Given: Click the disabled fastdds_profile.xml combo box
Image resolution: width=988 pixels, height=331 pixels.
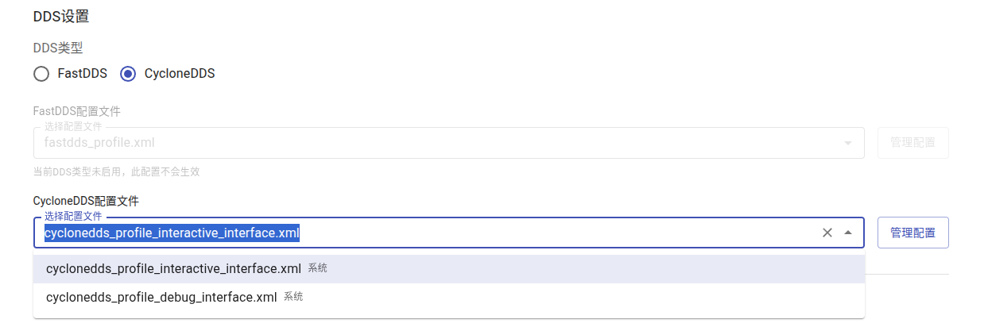Looking at the screenshot, I should point(429,143).
